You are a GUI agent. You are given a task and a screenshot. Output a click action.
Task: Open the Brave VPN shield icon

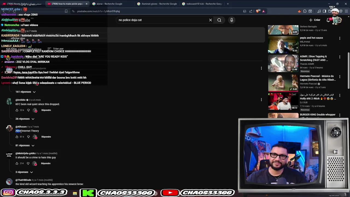coord(341,11)
